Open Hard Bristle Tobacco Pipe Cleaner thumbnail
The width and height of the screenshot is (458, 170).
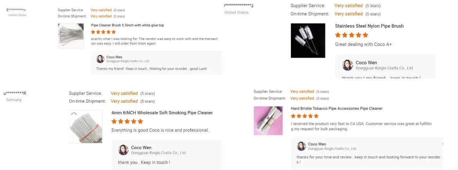tap(268, 121)
